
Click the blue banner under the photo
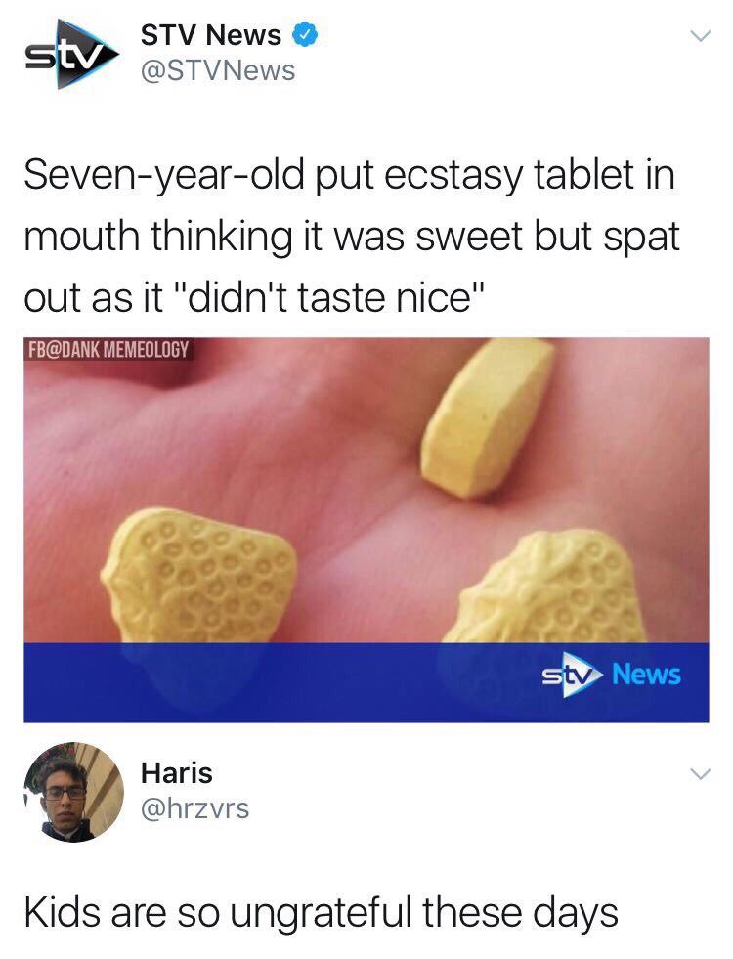pyautogui.click(x=366, y=682)
